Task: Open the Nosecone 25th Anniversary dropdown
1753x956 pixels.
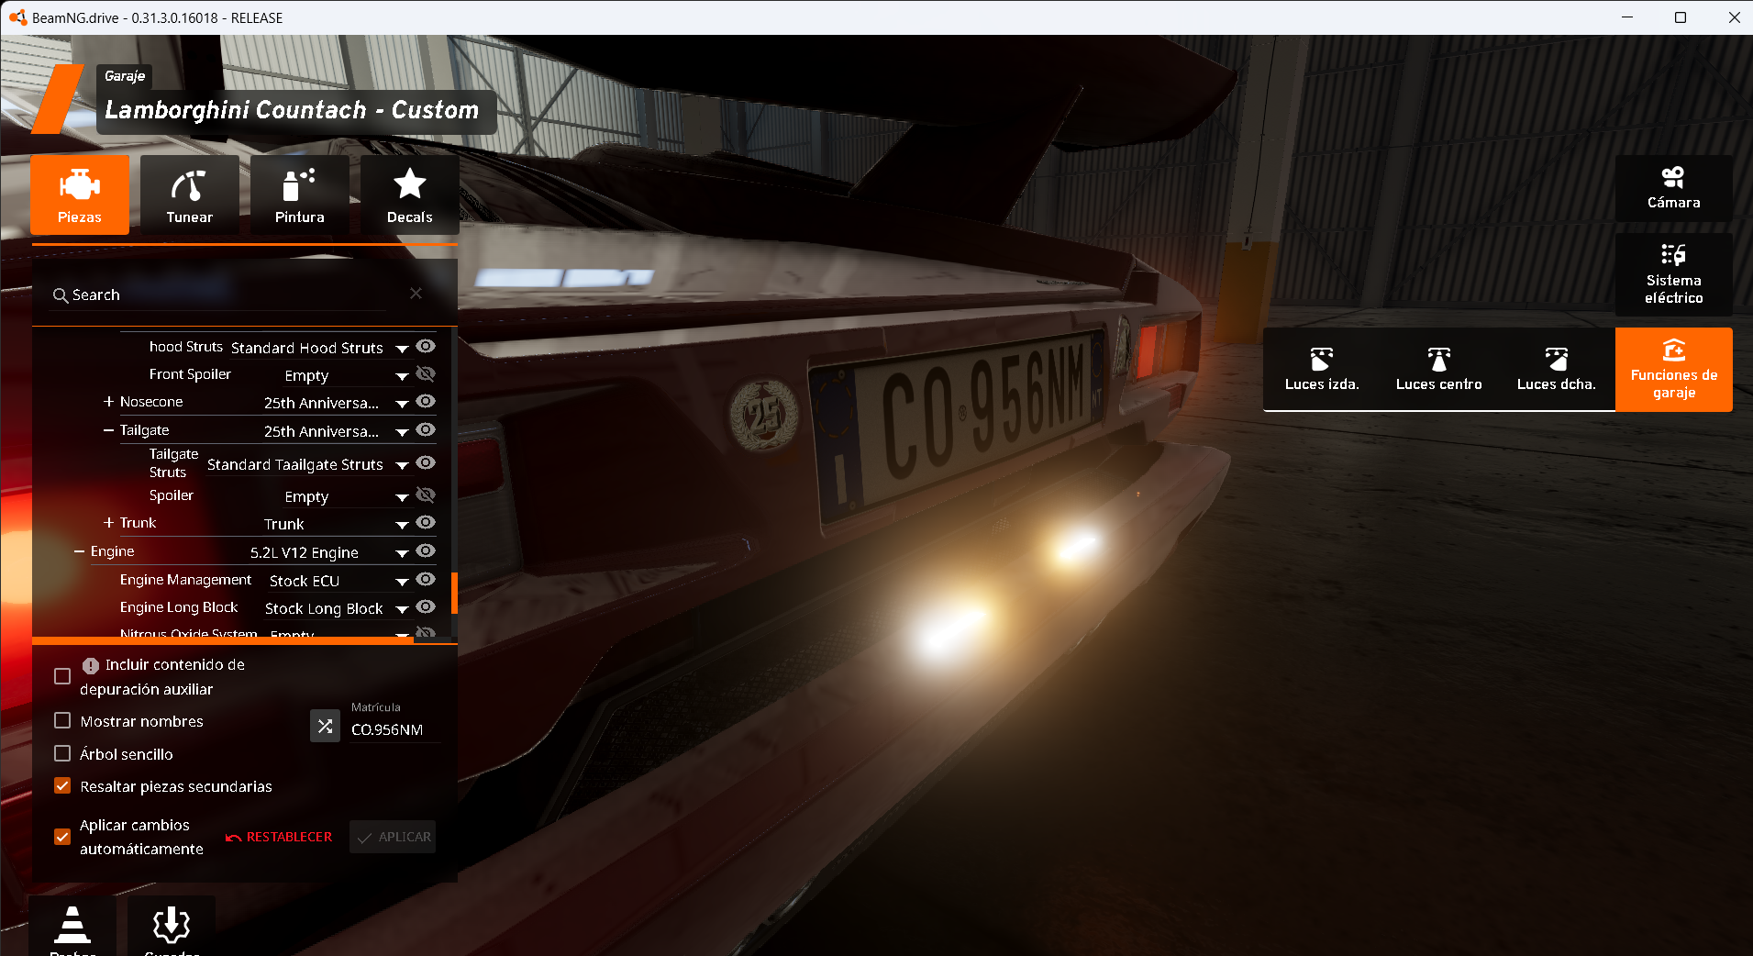Action: (336, 404)
